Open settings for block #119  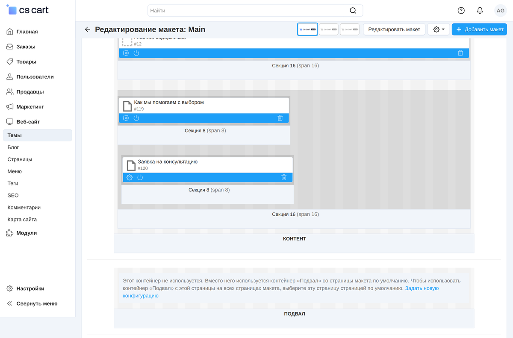[126, 118]
